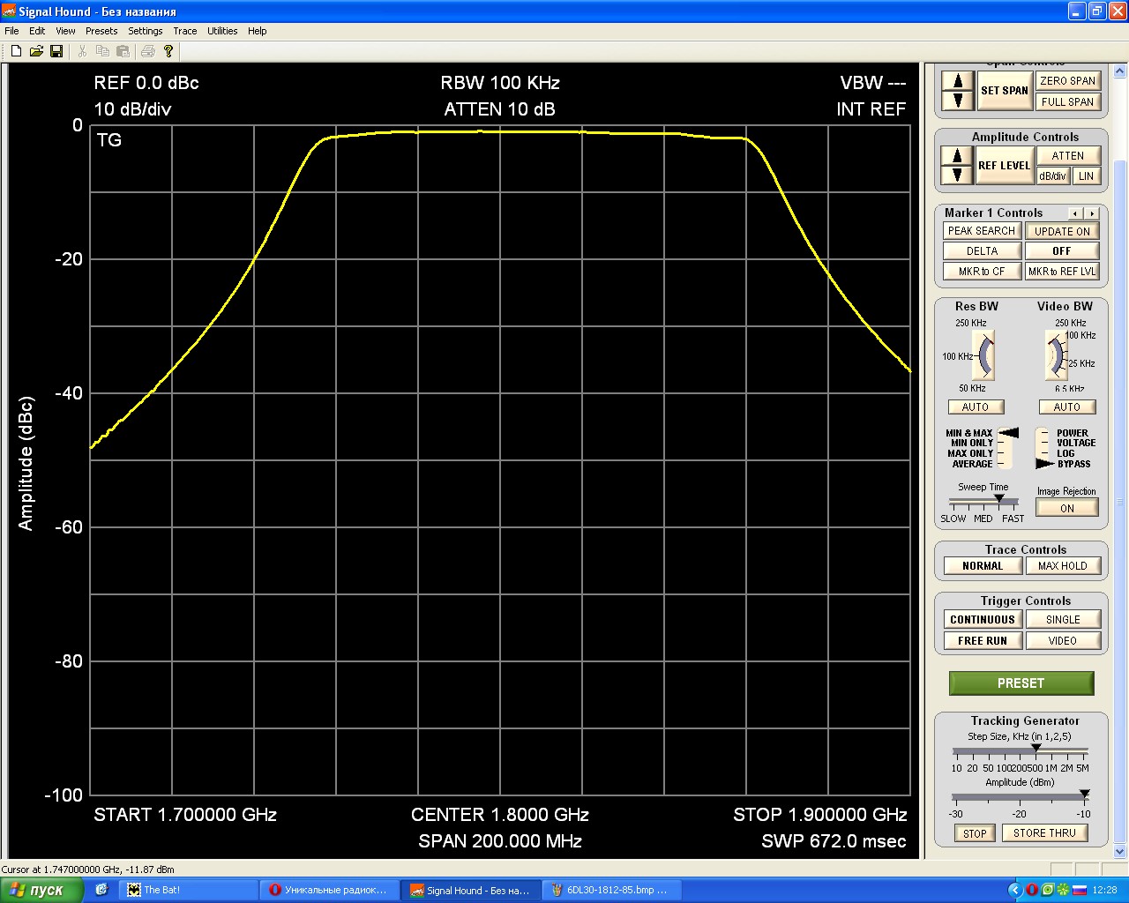Click the Tracking Generator Amplitude slider
The width and height of the screenshot is (1129, 903).
(1020, 796)
